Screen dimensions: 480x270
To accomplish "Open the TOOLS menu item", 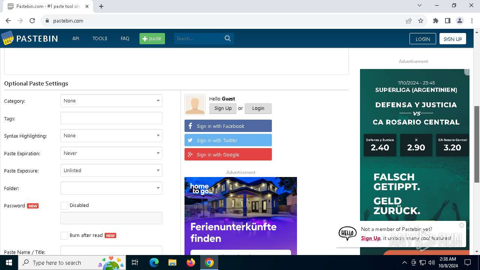I will click(x=100, y=38).
